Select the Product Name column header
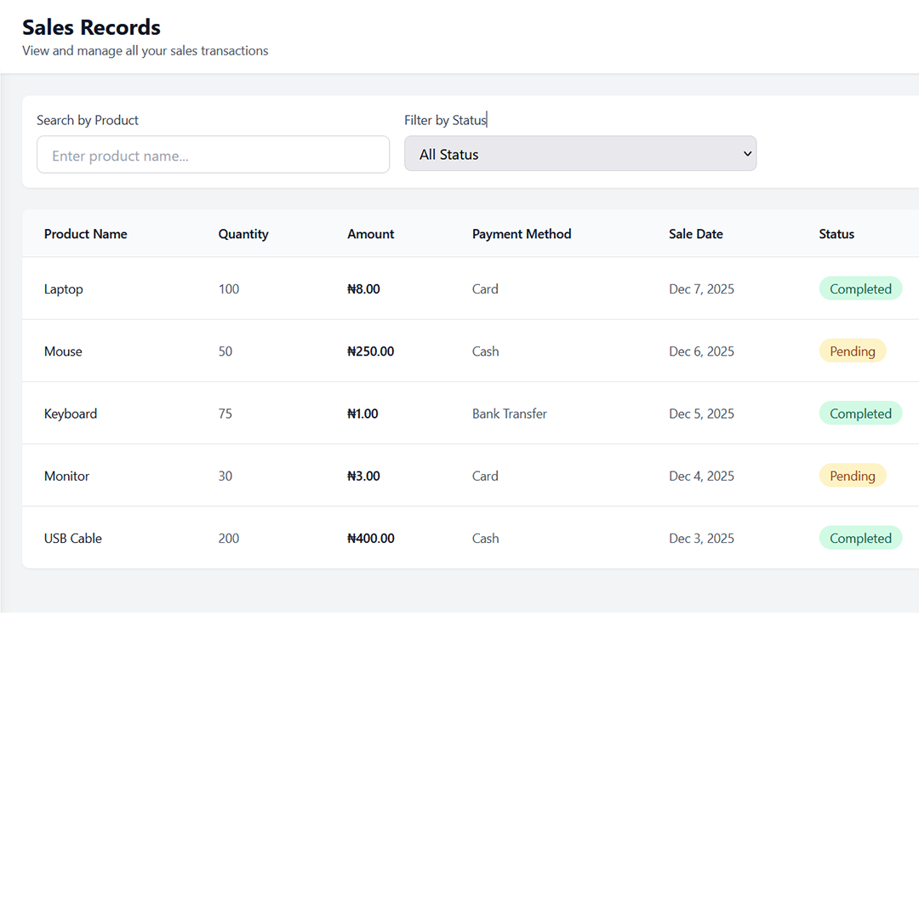Screen dimensions: 919x919 tap(85, 233)
